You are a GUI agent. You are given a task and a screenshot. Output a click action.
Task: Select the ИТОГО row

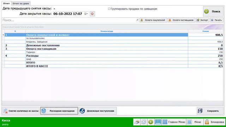(x=113, y=63)
